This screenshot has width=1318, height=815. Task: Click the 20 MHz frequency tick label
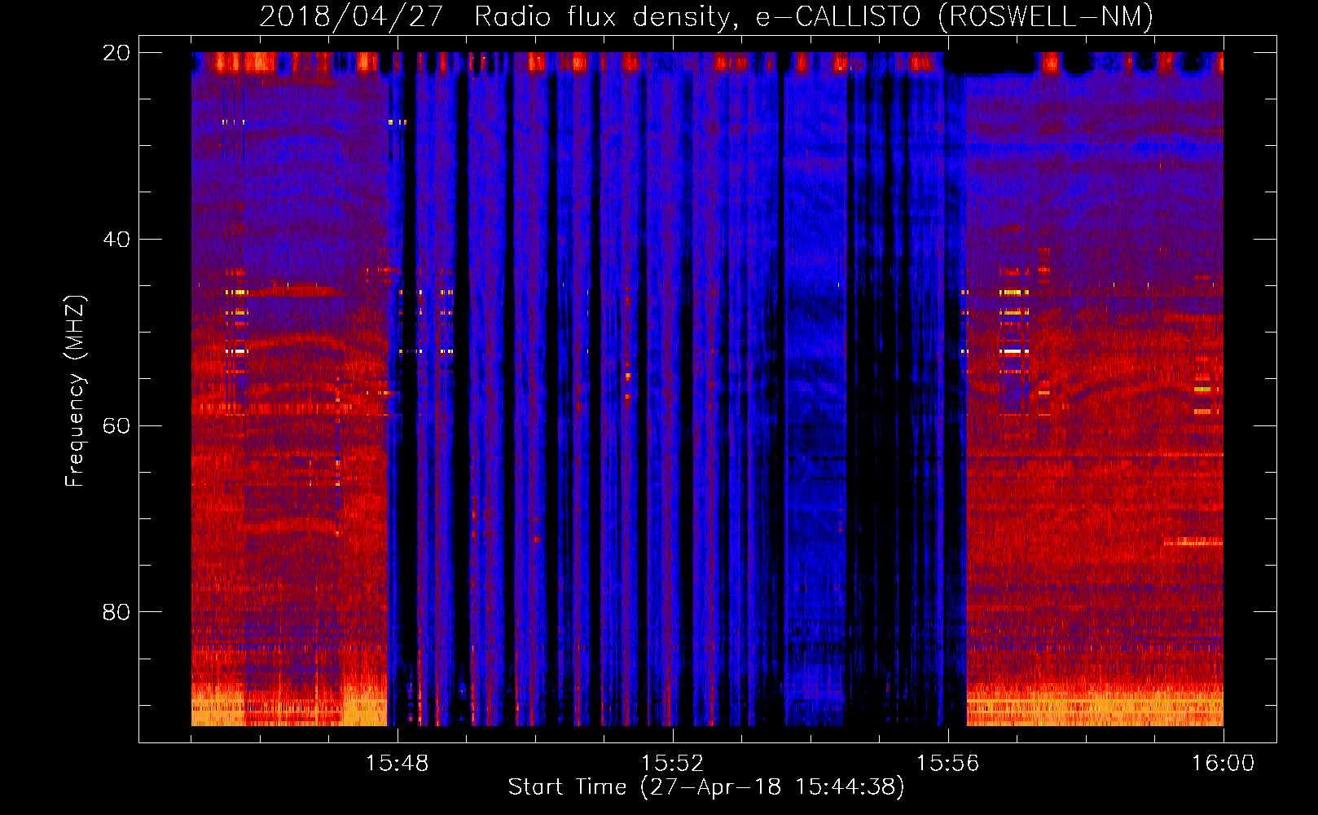pyautogui.click(x=116, y=53)
